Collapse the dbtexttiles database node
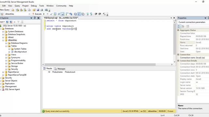This screenshot has height=117, width=209. click(3, 40)
